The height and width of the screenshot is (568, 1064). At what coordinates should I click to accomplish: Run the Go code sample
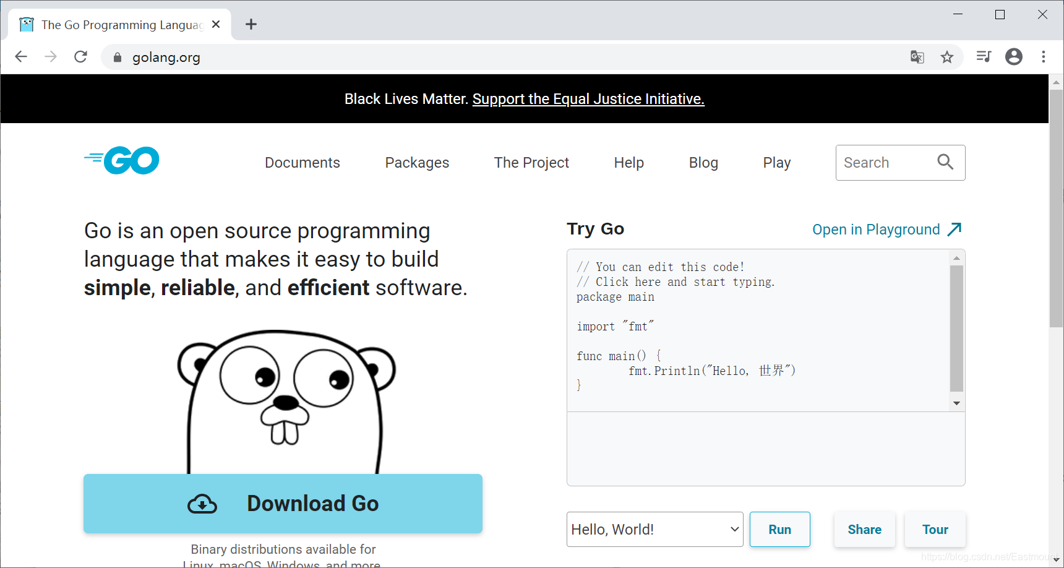[780, 530]
